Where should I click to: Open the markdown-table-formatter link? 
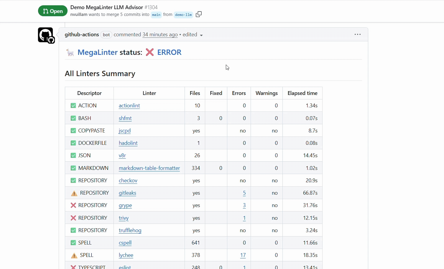(149, 168)
